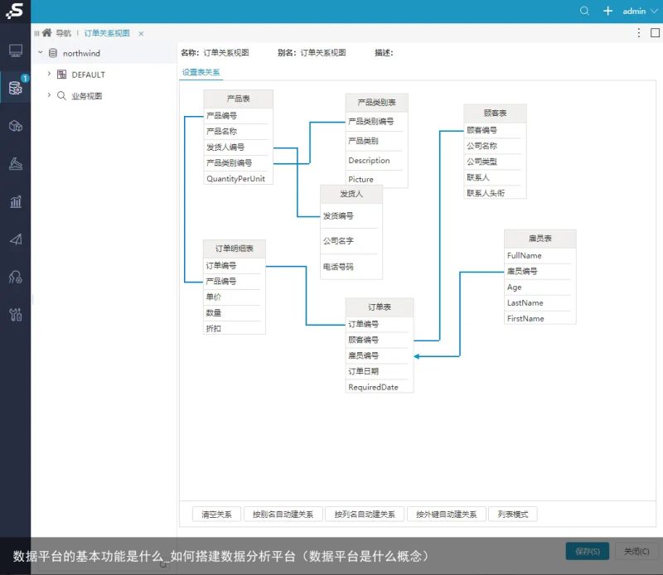Click the QuantityPerUnit field
The height and width of the screenshot is (575, 663).
[x=238, y=178]
